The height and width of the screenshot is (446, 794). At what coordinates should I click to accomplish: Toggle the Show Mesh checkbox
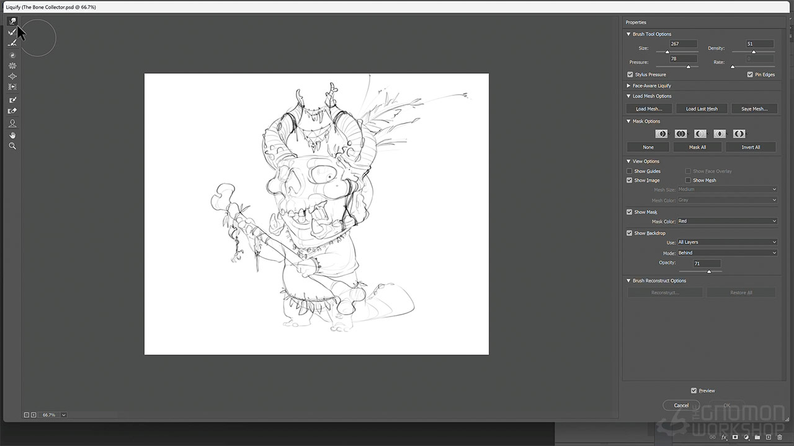pyautogui.click(x=688, y=180)
